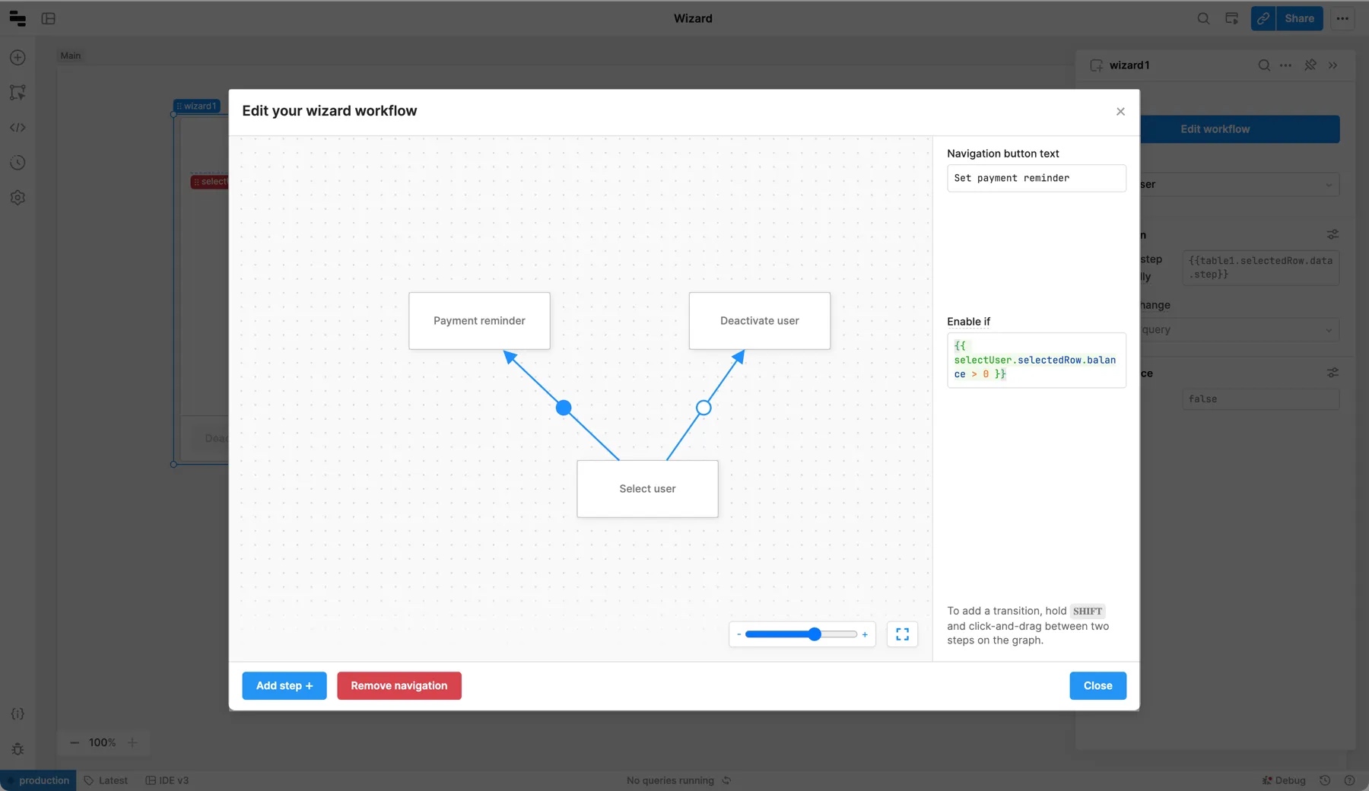Collapse the inspector with double chevron

click(1333, 65)
